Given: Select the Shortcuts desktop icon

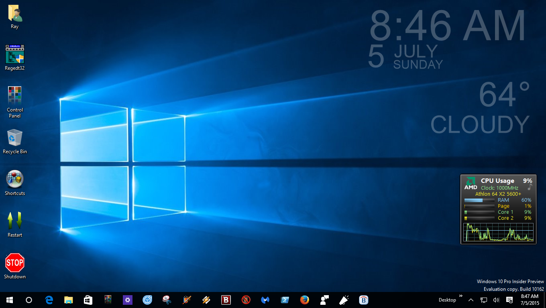Looking at the screenshot, I should pyautogui.click(x=15, y=183).
